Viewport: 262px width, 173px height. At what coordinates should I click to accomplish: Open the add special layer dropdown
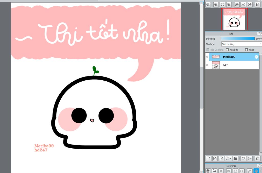click(x=228, y=158)
